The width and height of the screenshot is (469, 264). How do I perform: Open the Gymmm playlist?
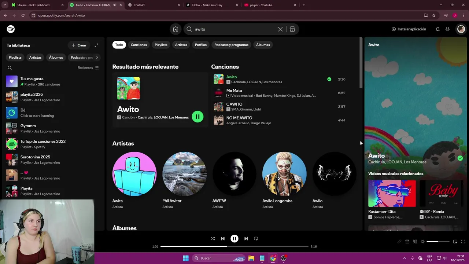pyautogui.click(x=53, y=128)
